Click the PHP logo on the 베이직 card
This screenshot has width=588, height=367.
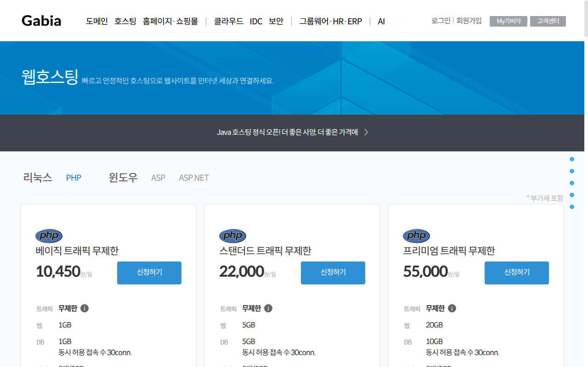pos(49,236)
